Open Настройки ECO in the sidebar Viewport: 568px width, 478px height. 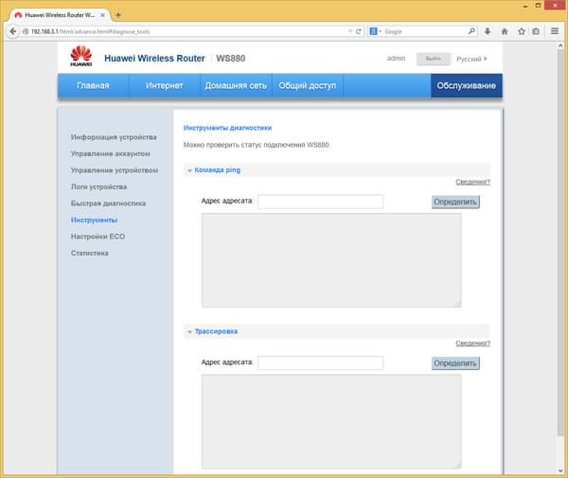click(x=98, y=237)
